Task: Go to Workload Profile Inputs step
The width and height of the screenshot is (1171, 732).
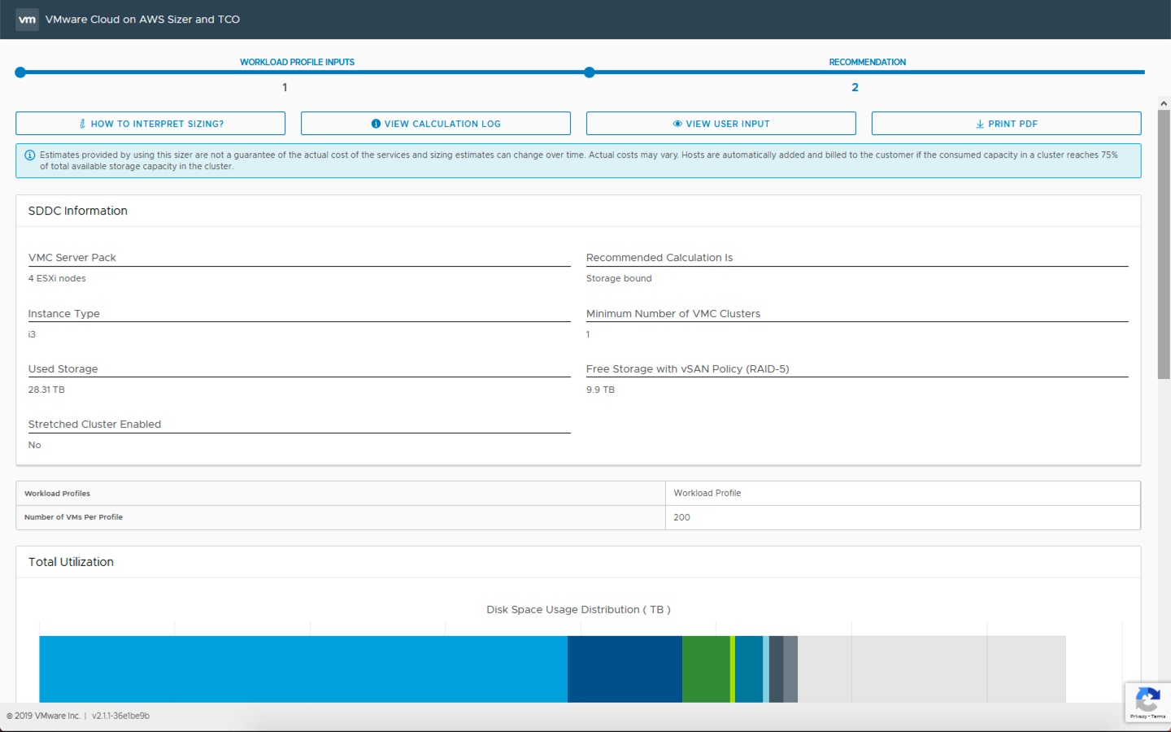Action: (297, 62)
